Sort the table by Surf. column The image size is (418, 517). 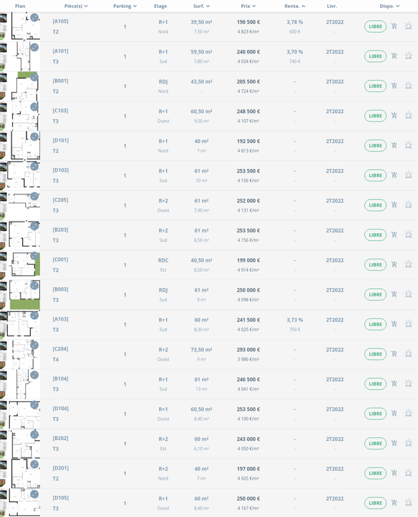click(201, 6)
